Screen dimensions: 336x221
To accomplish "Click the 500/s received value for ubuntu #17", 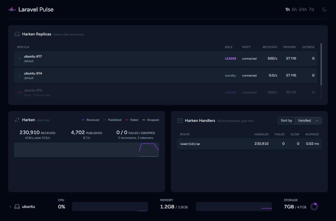I will (x=272, y=58).
